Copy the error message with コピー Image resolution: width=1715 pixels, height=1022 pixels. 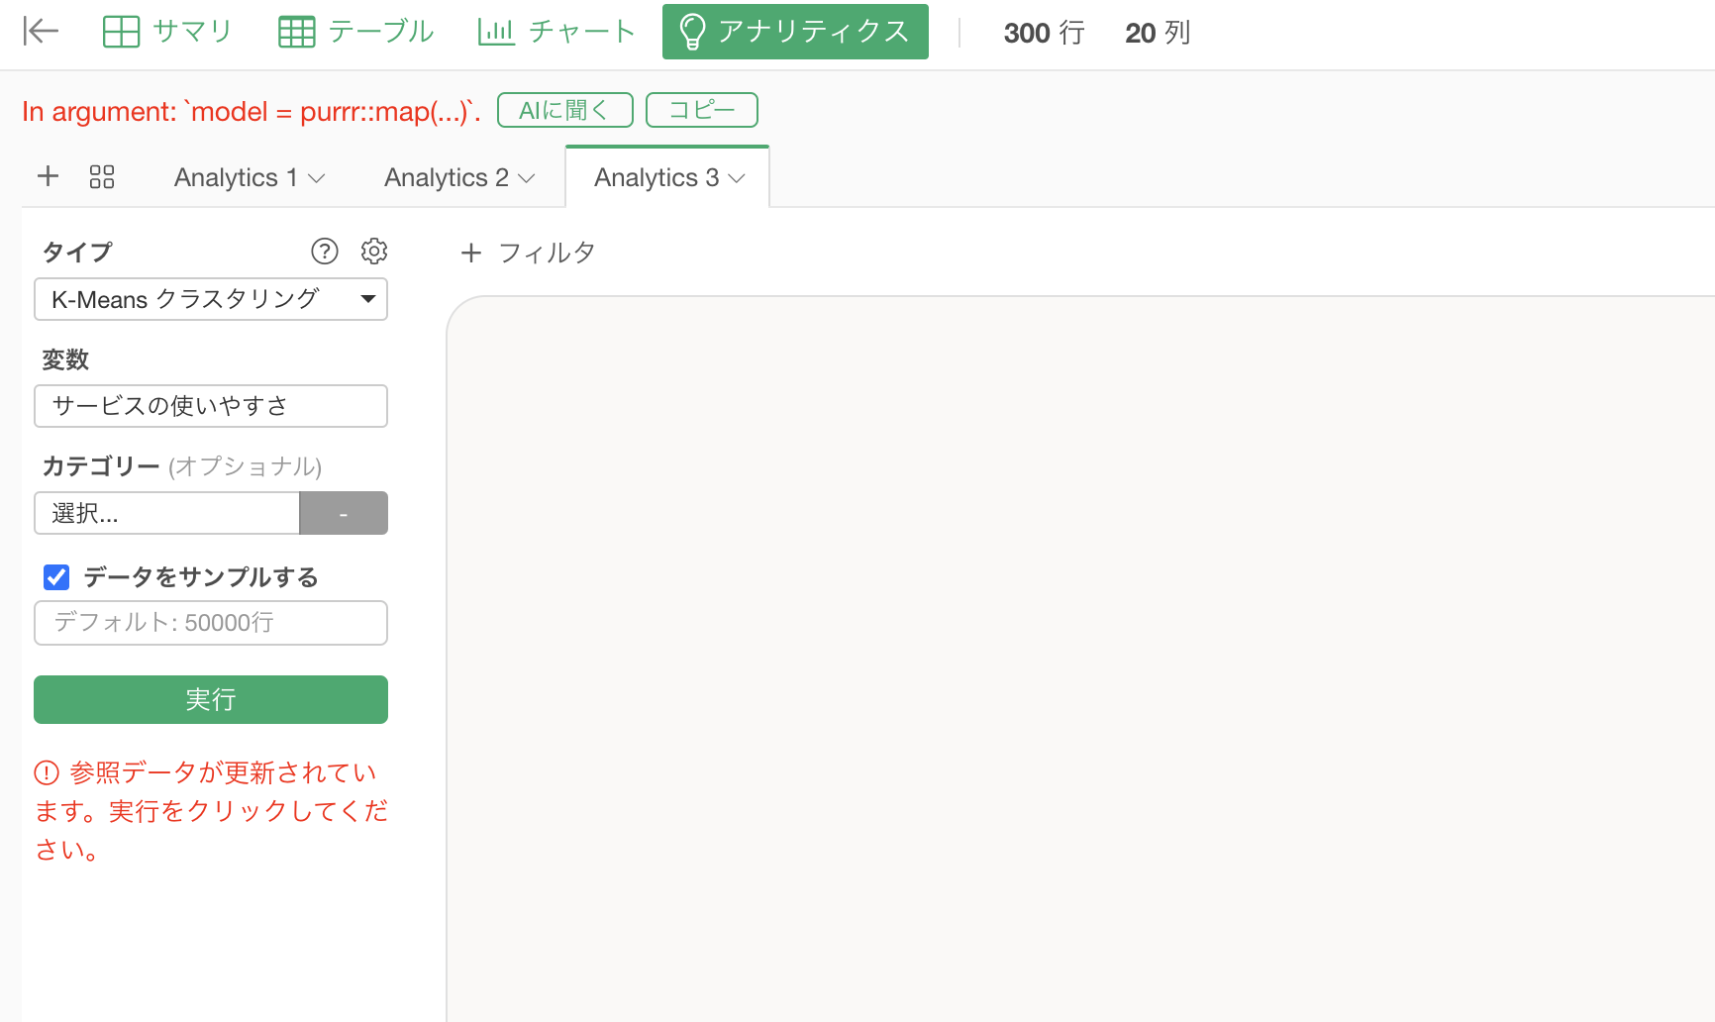pos(701,110)
